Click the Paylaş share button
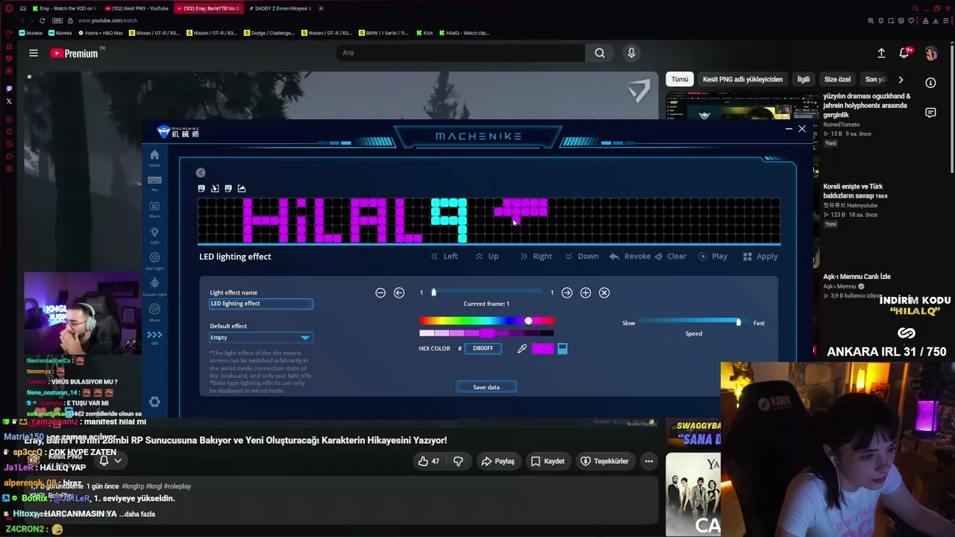Image resolution: width=955 pixels, height=537 pixels. (498, 461)
